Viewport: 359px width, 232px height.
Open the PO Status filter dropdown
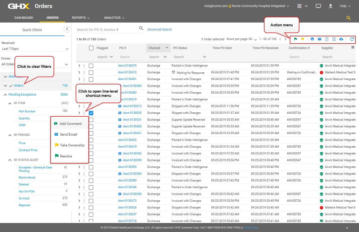[x=205, y=57]
